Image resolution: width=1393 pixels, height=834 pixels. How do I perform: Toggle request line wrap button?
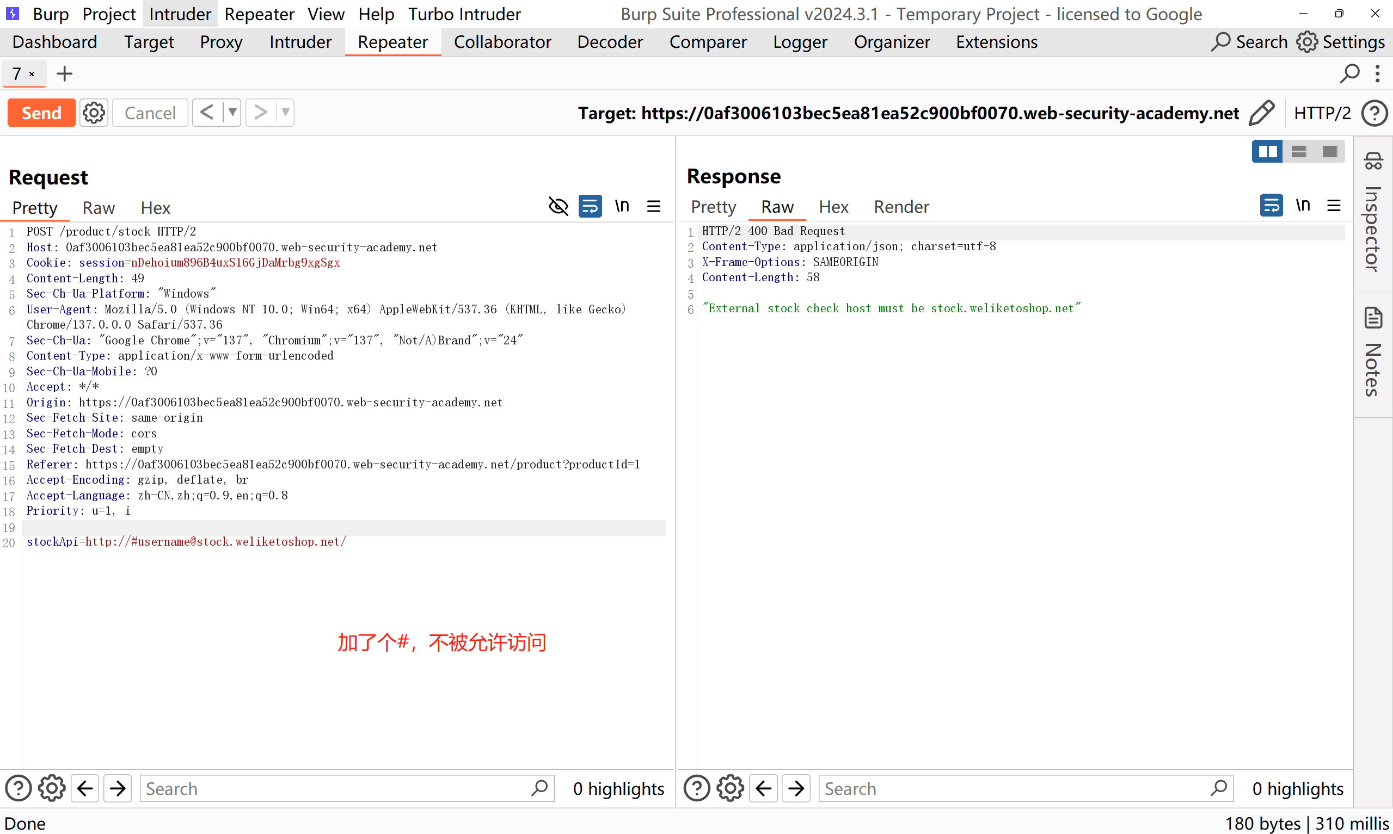tap(590, 206)
